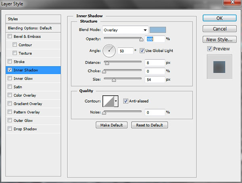Enable the Inner Glow checkbox
Screen dimensions: 242x183
click(x=10, y=78)
